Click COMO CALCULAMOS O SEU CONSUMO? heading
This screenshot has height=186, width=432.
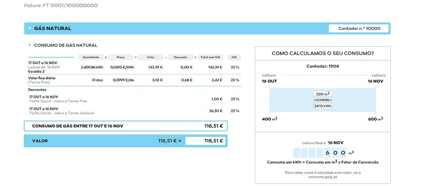tap(323, 53)
